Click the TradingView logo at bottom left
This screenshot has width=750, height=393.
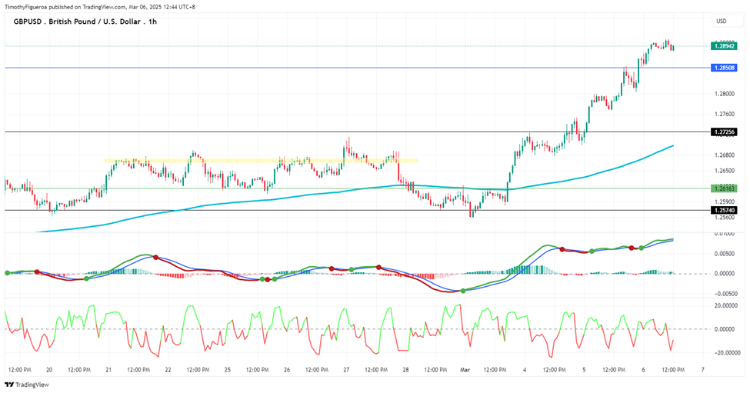pyautogui.click(x=27, y=385)
